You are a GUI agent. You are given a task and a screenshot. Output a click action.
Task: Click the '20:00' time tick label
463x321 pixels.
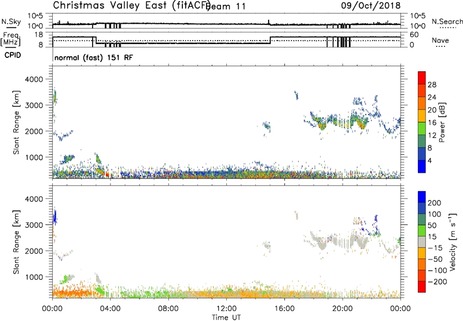click(342, 309)
